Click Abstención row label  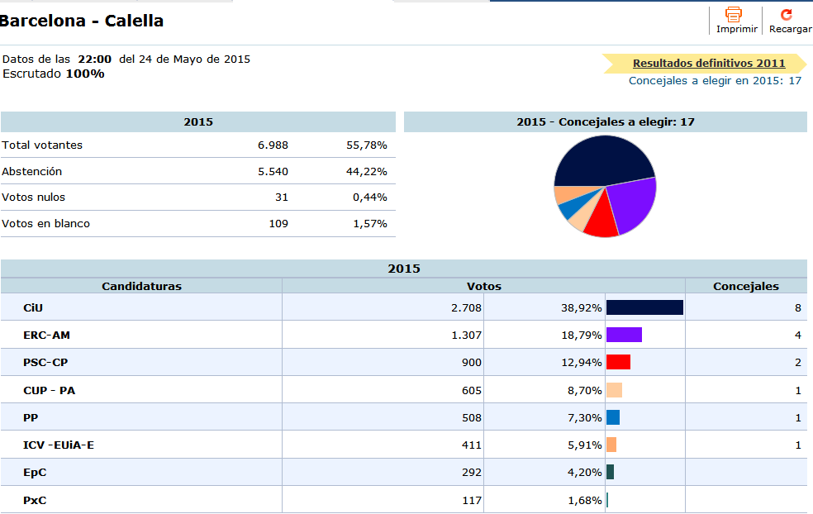[x=31, y=172]
